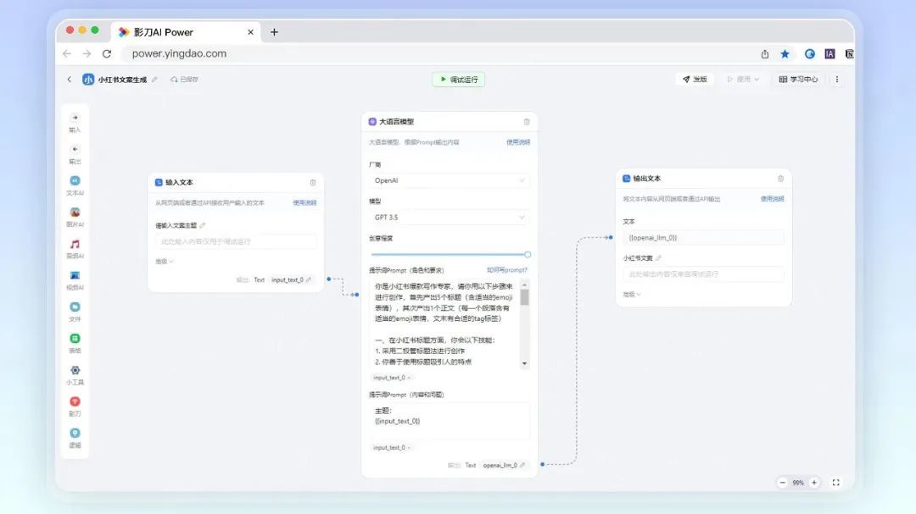Click the 已保存 saved status indicator
This screenshot has height=514, width=916.
point(185,80)
